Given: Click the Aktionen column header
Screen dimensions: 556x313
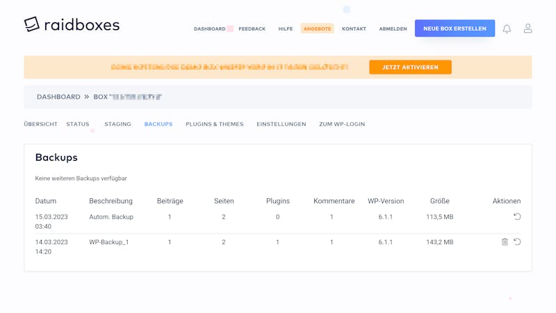Looking at the screenshot, I should point(507,201).
